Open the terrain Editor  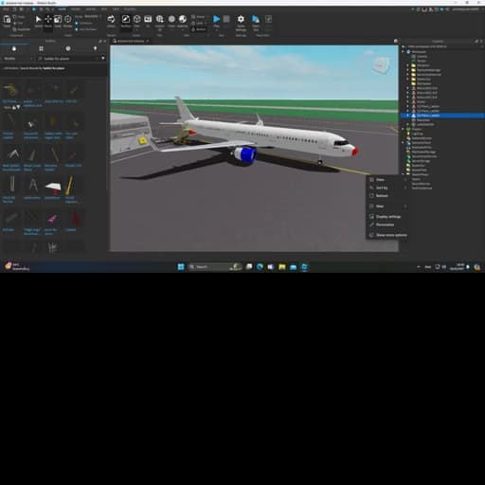pos(111,21)
